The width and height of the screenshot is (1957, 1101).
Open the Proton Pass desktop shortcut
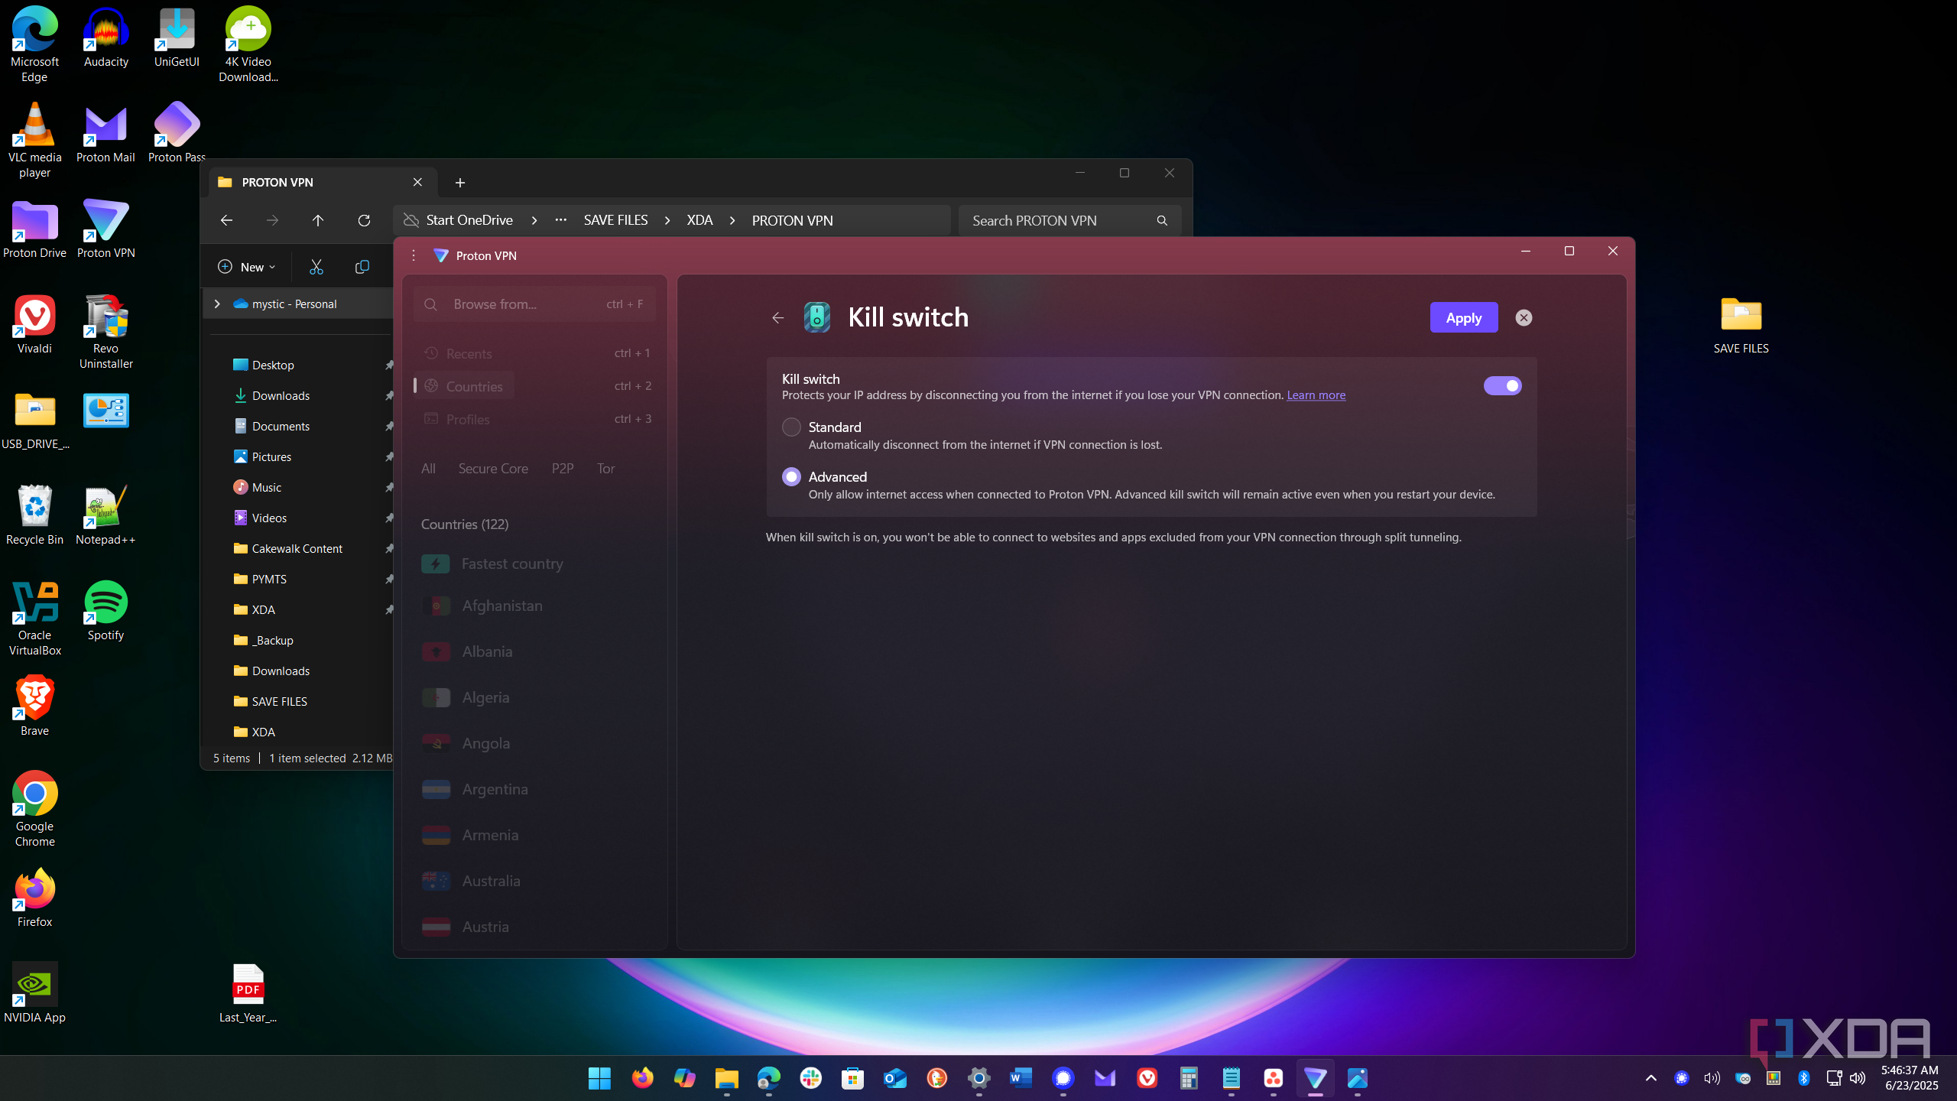coord(177,134)
